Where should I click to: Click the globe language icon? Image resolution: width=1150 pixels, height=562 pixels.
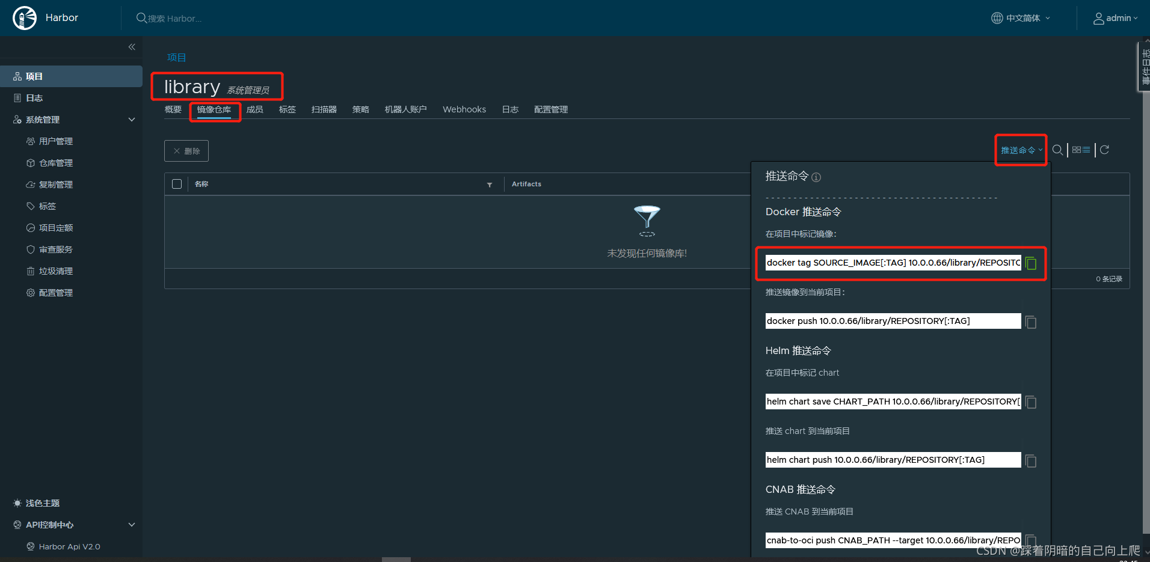pyautogui.click(x=997, y=18)
